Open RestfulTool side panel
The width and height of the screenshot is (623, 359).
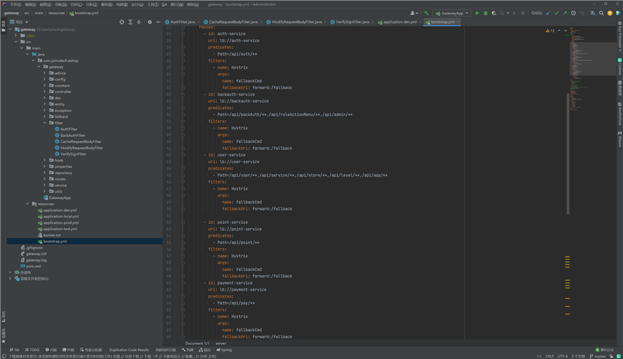620,114
